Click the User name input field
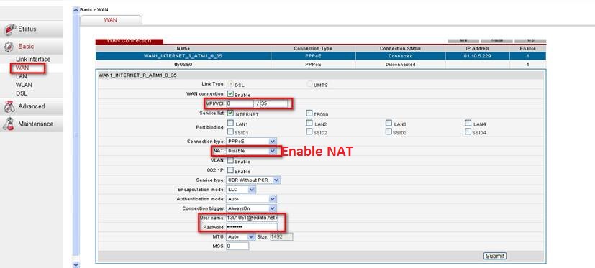 pos(252,218)
